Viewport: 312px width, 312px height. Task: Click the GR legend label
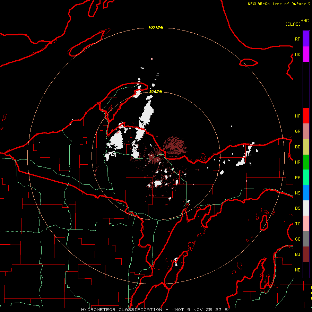coord(298,131)
